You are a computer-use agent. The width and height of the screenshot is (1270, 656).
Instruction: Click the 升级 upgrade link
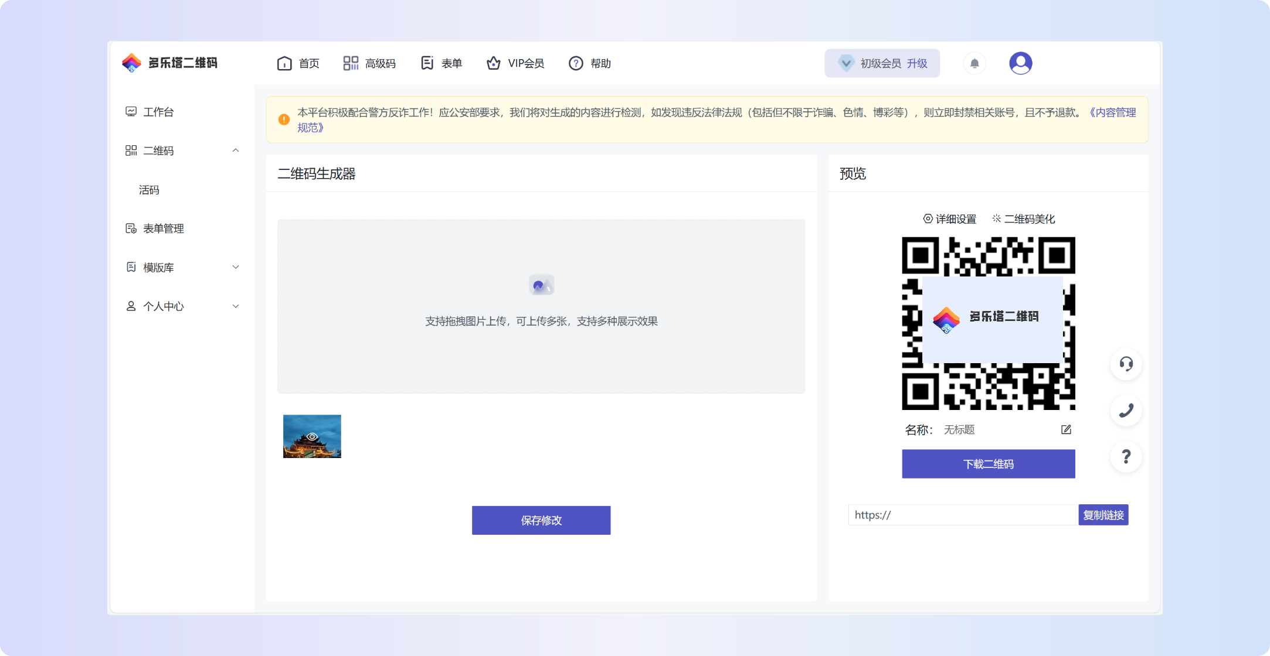[x=918, y=63]
